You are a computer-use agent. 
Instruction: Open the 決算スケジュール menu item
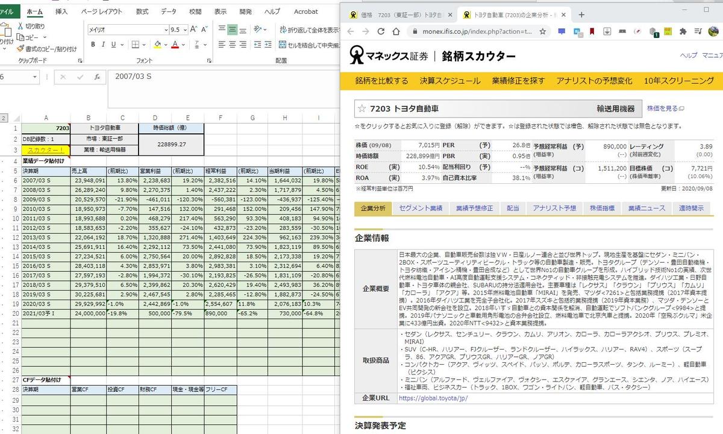450,81
